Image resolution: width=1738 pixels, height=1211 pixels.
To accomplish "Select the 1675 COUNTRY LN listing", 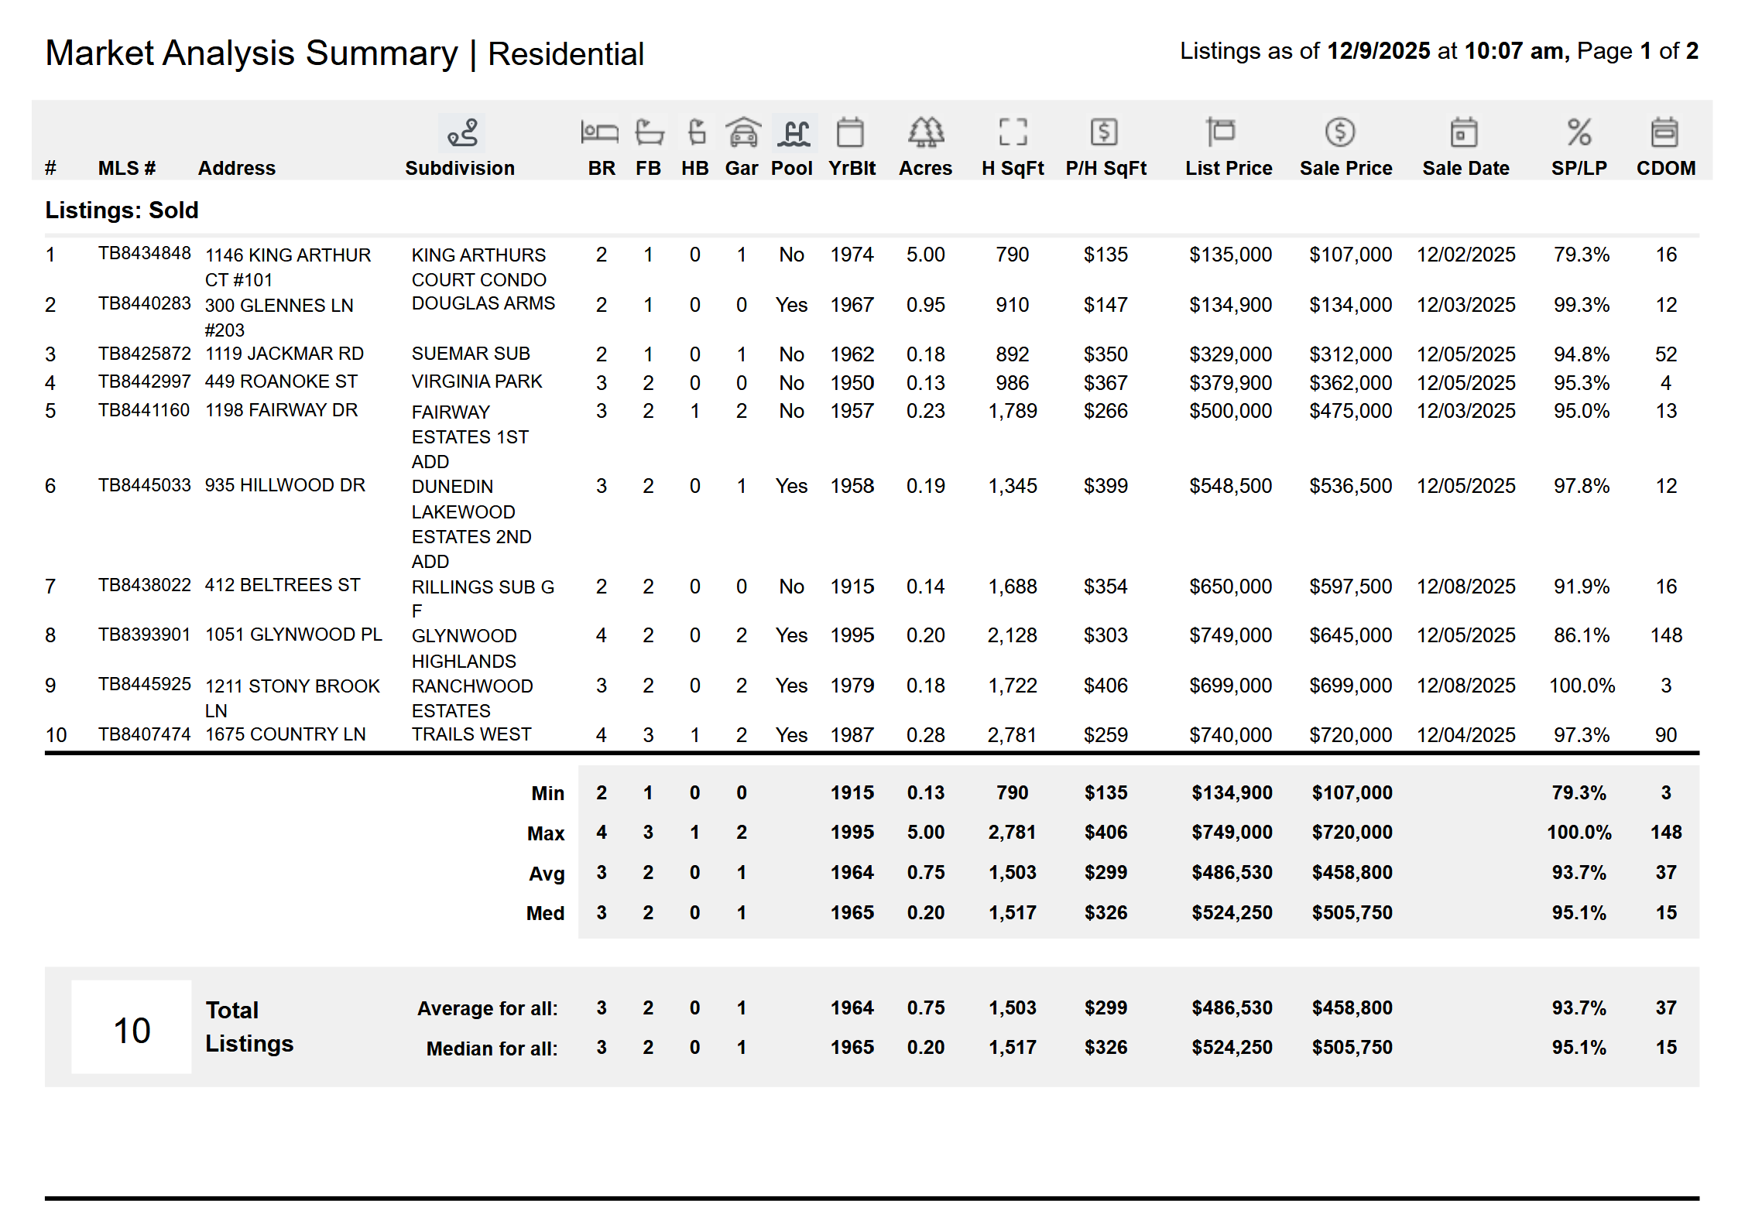I will click(285, 734).
